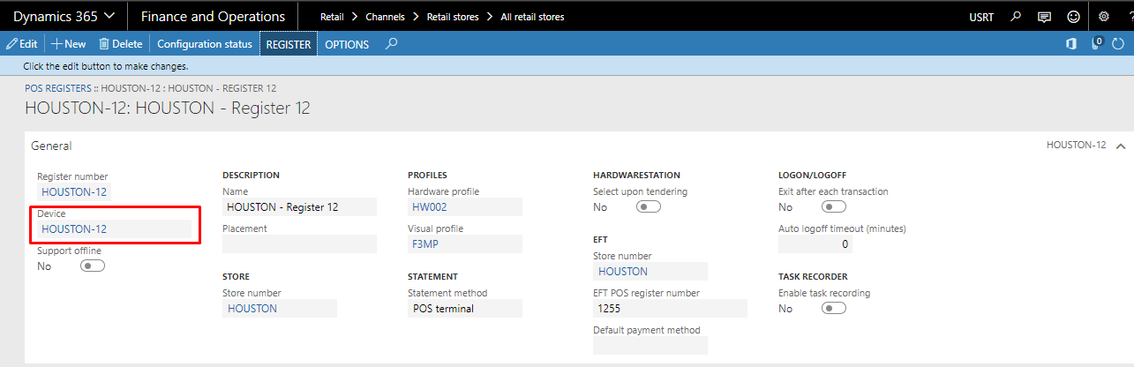Click the EFT POS register number 1255 field
This screenshot has width=1134, height=367.
click(670, 308)
